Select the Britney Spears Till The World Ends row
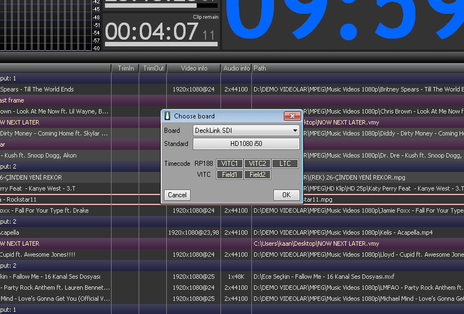The width and height of the screenshot is (464, 314). 55,89
